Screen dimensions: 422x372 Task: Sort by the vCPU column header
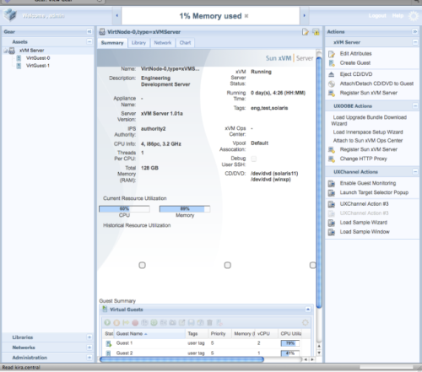pos(267,334)
